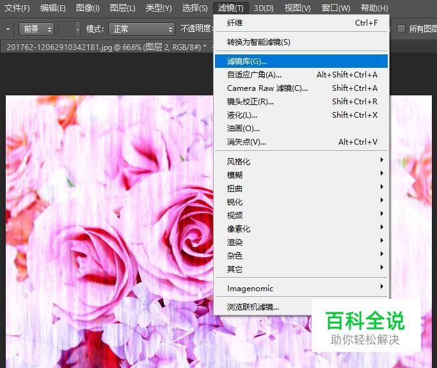Select 镜头校正(R)... filter
Screen dimensions: 437x368
(301, 102)
